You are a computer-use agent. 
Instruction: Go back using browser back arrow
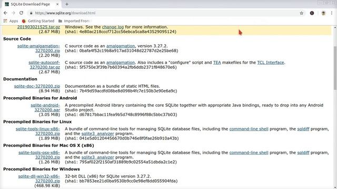pyautogui.click(x=5, y=13)
